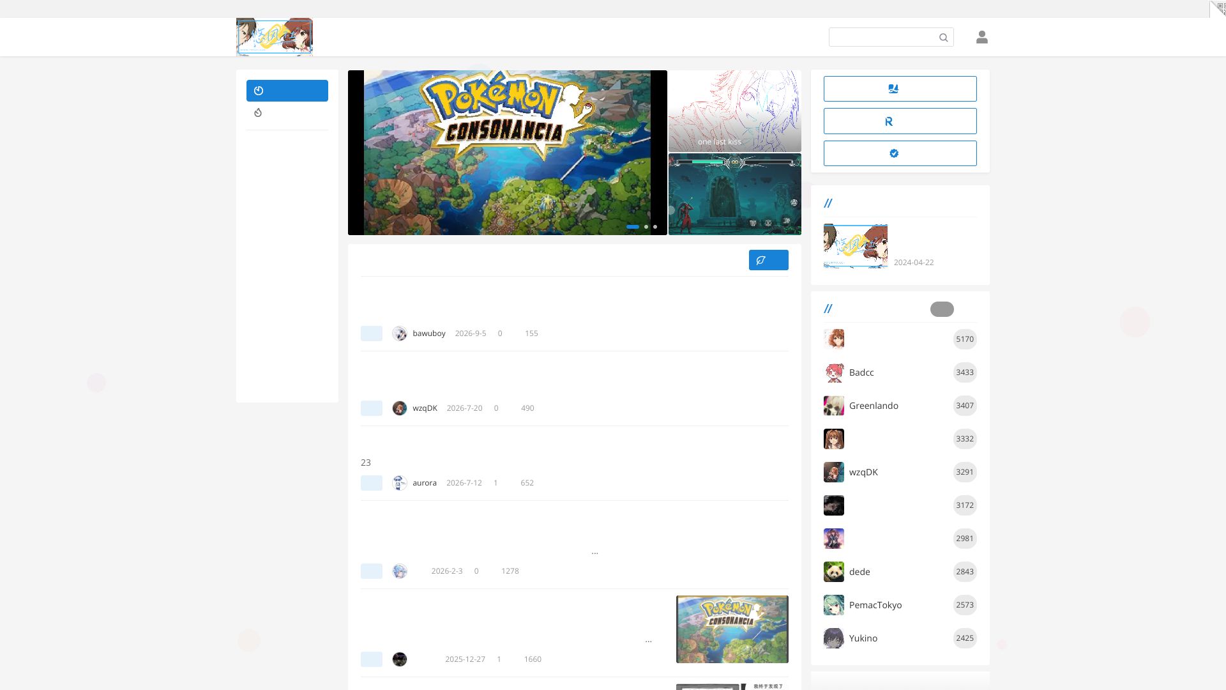The image size is (1226, 690).
Task: Open the user account icon in header
Action: click(x=982, y=37)
